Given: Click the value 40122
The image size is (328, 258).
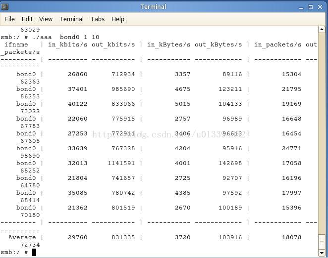Looking at the screenshot, I should [x=77, y=104].
